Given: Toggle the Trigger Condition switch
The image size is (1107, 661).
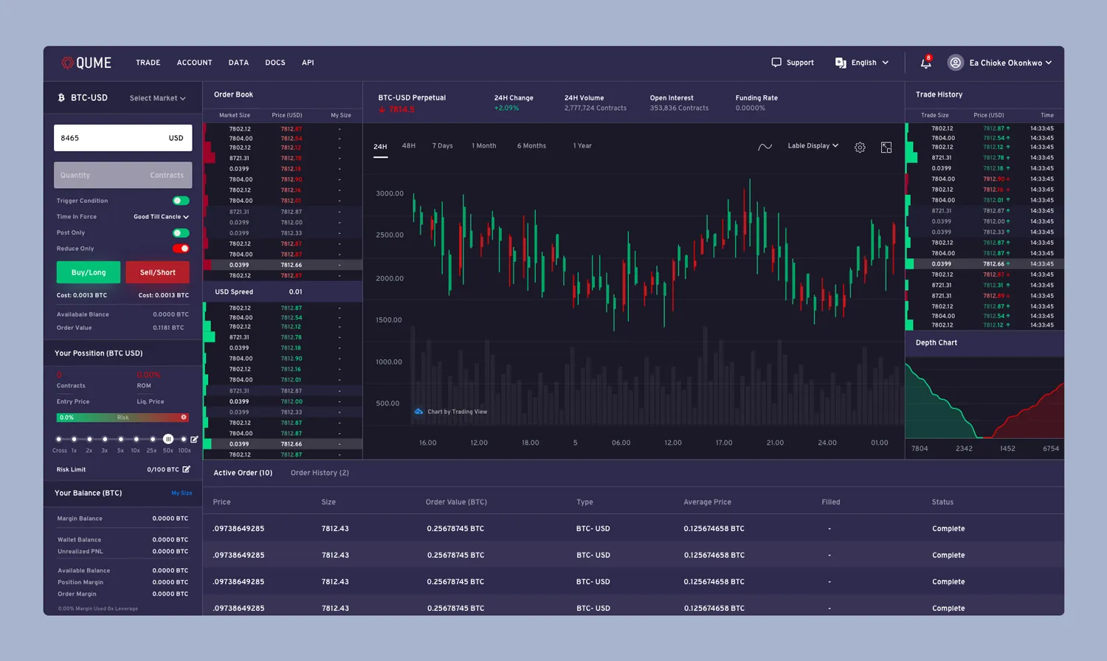Looking at the screenshot, I should point(181,201).
